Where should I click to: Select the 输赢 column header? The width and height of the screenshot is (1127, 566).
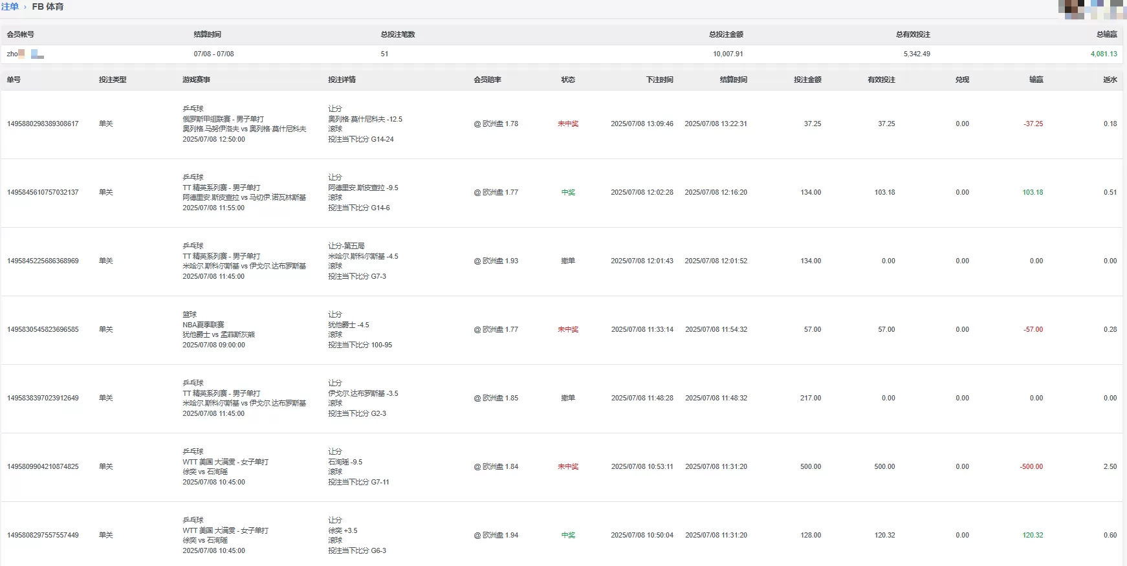(1036, 80)
